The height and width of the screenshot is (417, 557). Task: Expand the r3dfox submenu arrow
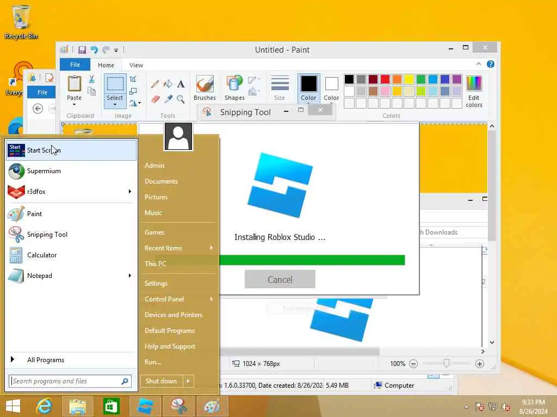(130, 192)
